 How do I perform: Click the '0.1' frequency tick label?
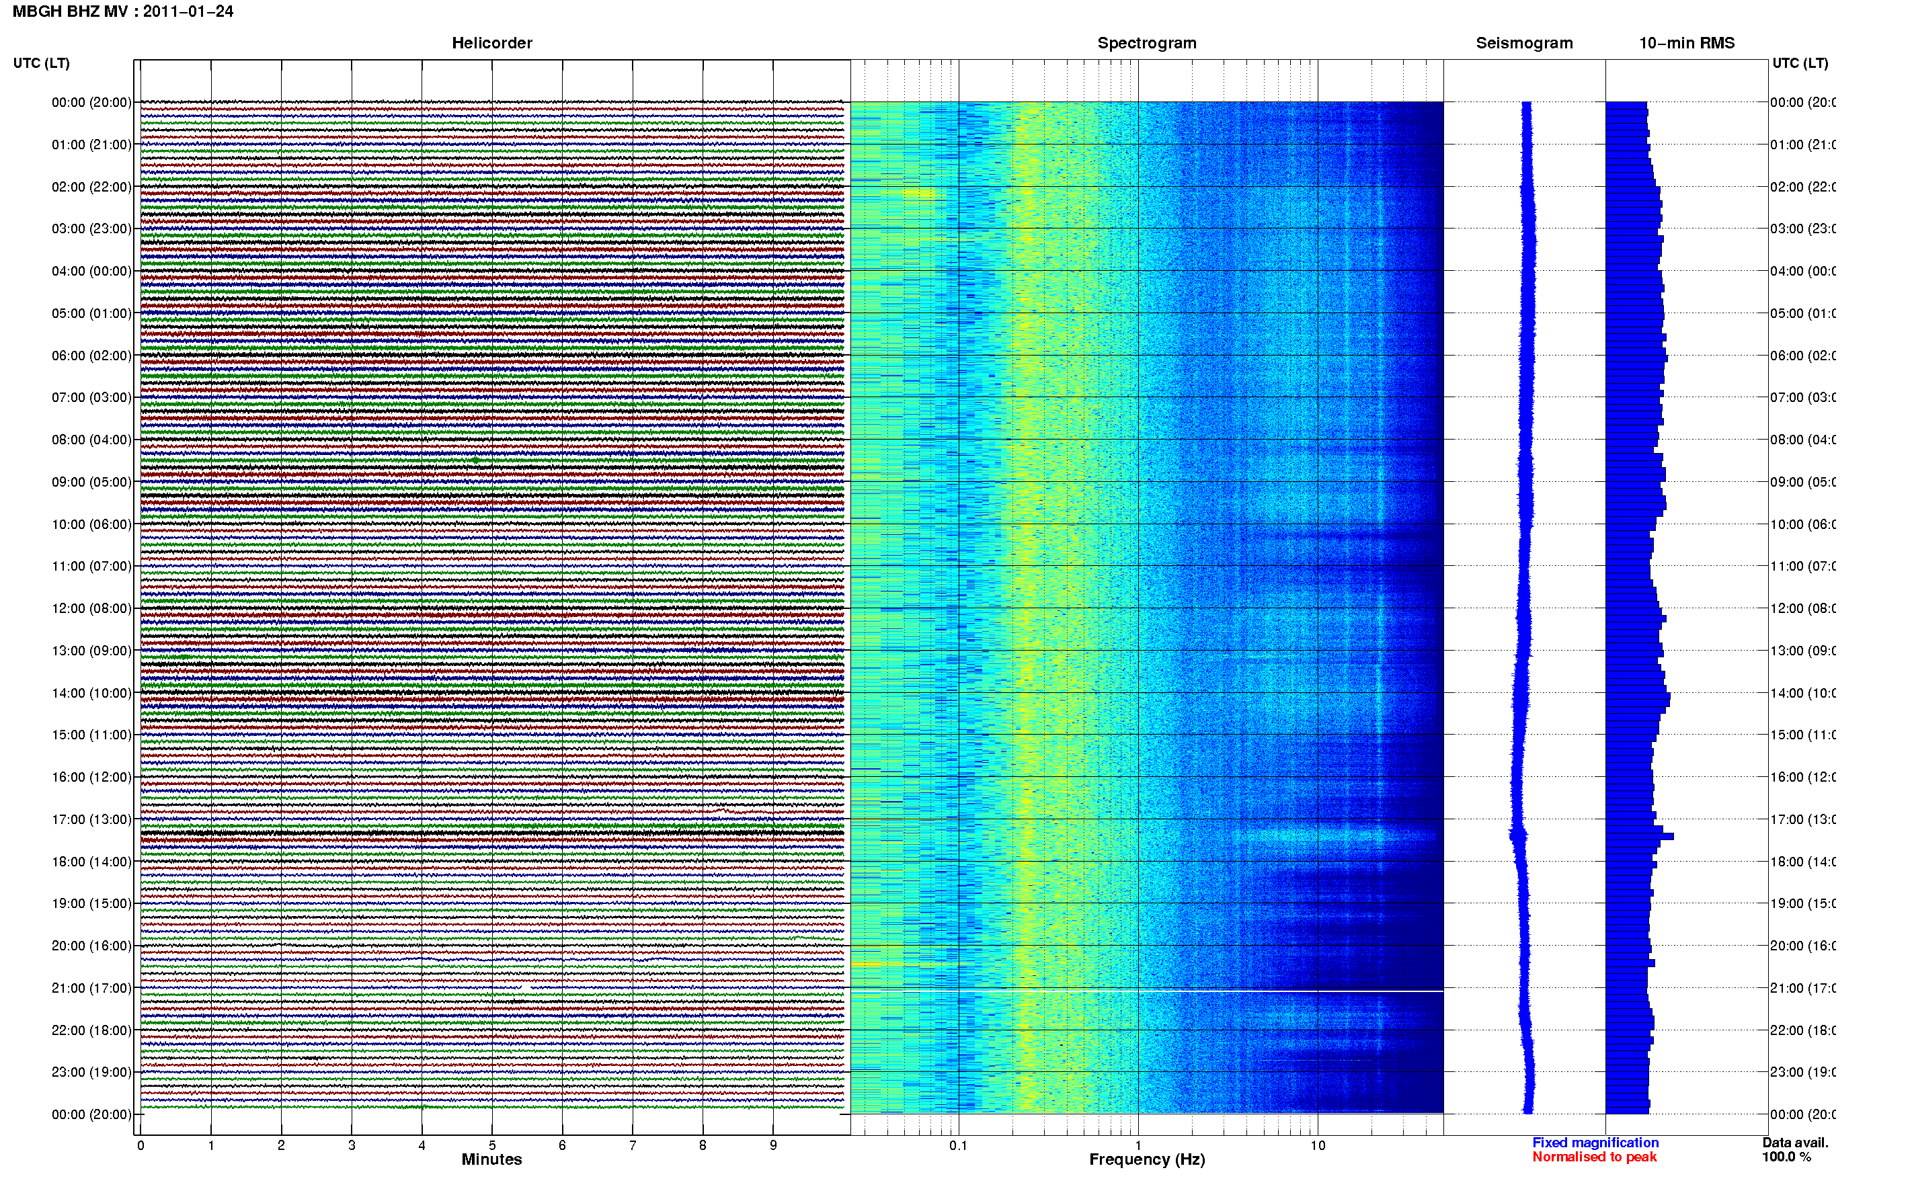958,1145
